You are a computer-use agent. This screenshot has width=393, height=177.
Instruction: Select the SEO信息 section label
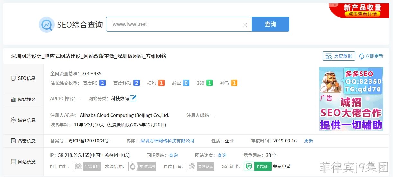click(23, 78)
